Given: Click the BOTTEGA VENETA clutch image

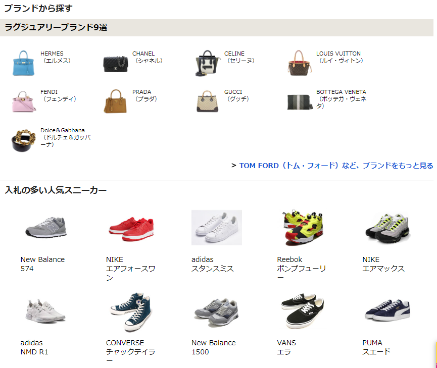Looking at the screenshot, I should click(x=299, y=102).
